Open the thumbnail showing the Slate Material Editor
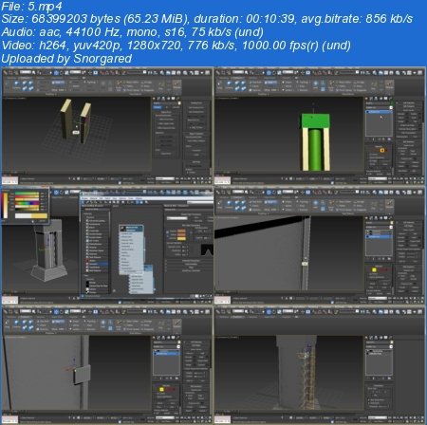427x425 pixels. [107, 246]
